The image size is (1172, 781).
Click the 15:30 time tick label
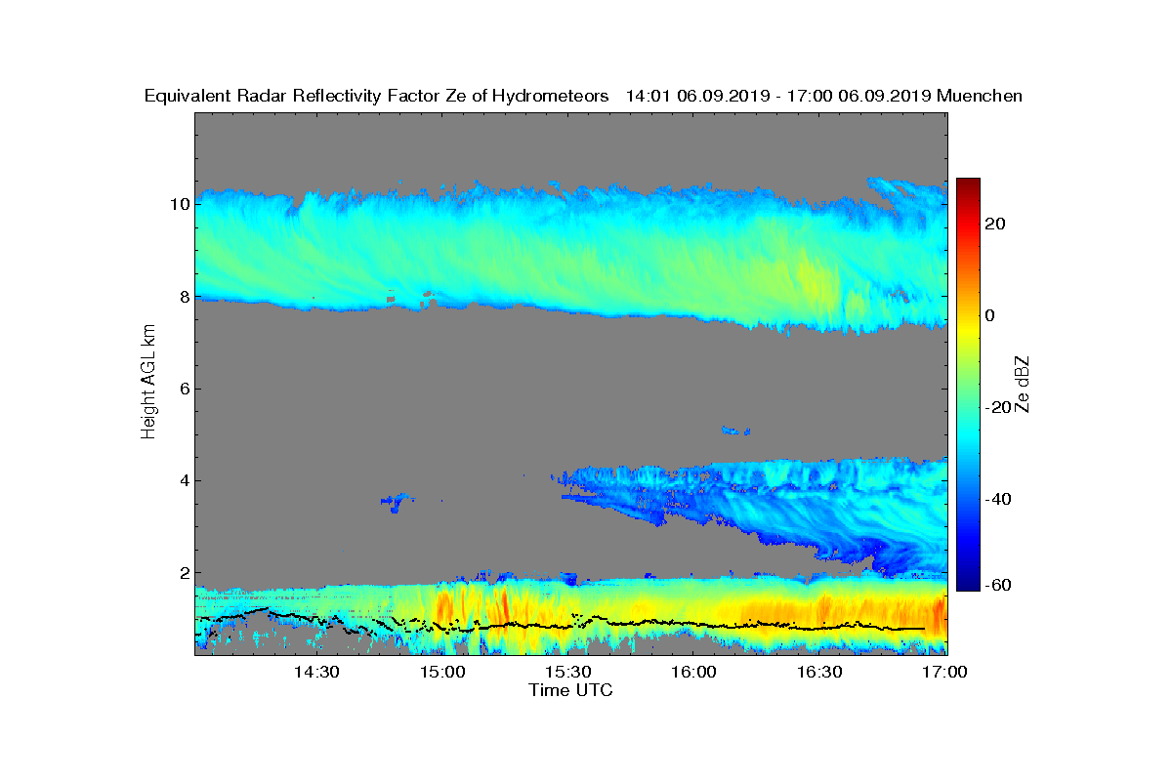coord(568,672)
